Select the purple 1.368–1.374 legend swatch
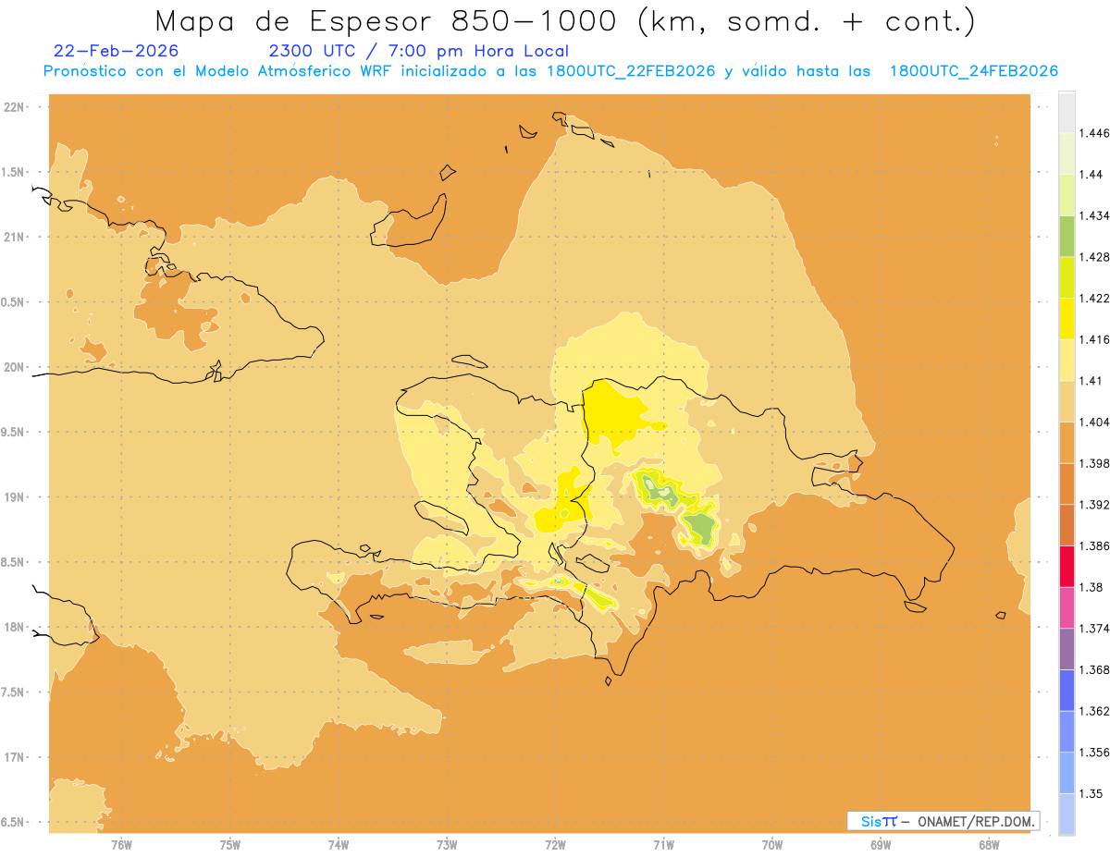The height and width of the screenshot is (857, 1110). [x=1067, y=649]
